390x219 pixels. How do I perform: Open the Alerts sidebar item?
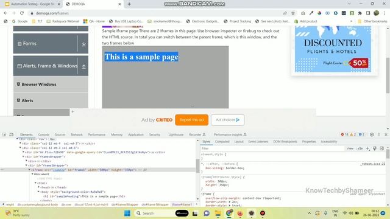pos(51,100)
